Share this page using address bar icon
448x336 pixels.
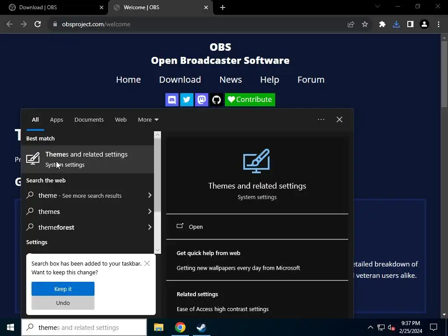click(x=351, y=24)
